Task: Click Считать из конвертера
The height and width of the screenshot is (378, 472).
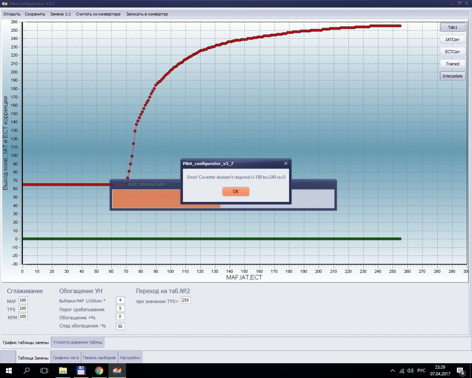Action: (98, 14)
